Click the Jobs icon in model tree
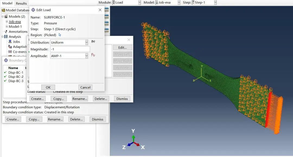Image resolution: width=293 pixels, height=157 pixels. tap(10, 42)
